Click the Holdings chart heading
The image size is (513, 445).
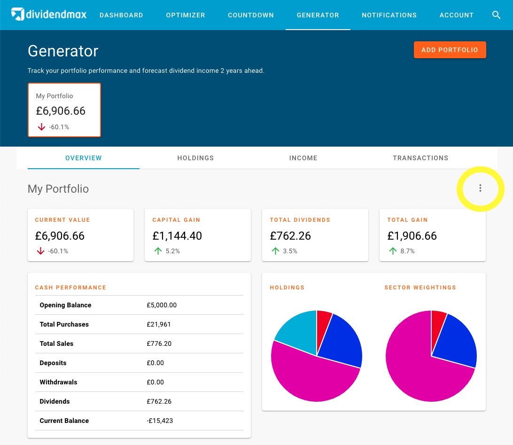tap(287, 288)
